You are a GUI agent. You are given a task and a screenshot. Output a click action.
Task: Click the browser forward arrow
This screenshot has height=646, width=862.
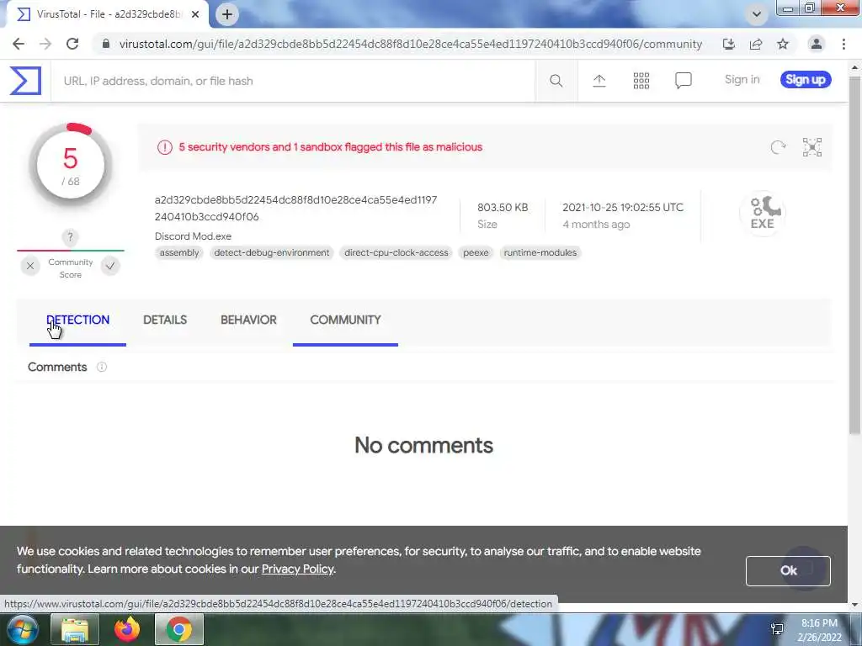click(45, 44)
